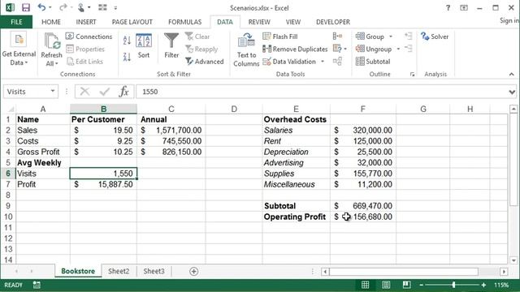The image size is (520, 292).
Task: Zoom in with plus button
Action: (483, 285)
